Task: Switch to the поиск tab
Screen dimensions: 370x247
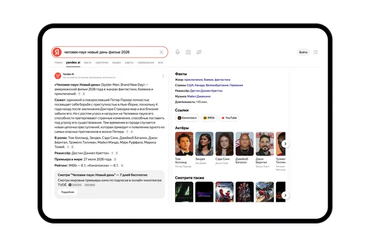Action: coord(59,62)
